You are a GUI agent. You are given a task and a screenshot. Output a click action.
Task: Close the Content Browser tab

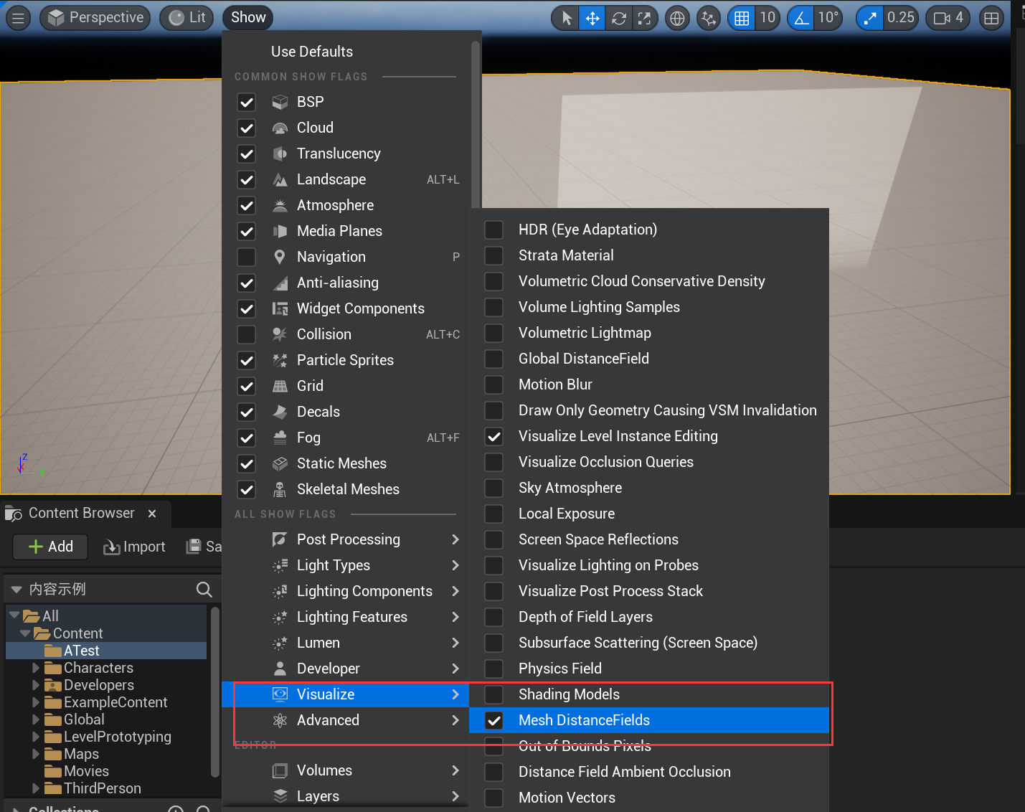152,514
